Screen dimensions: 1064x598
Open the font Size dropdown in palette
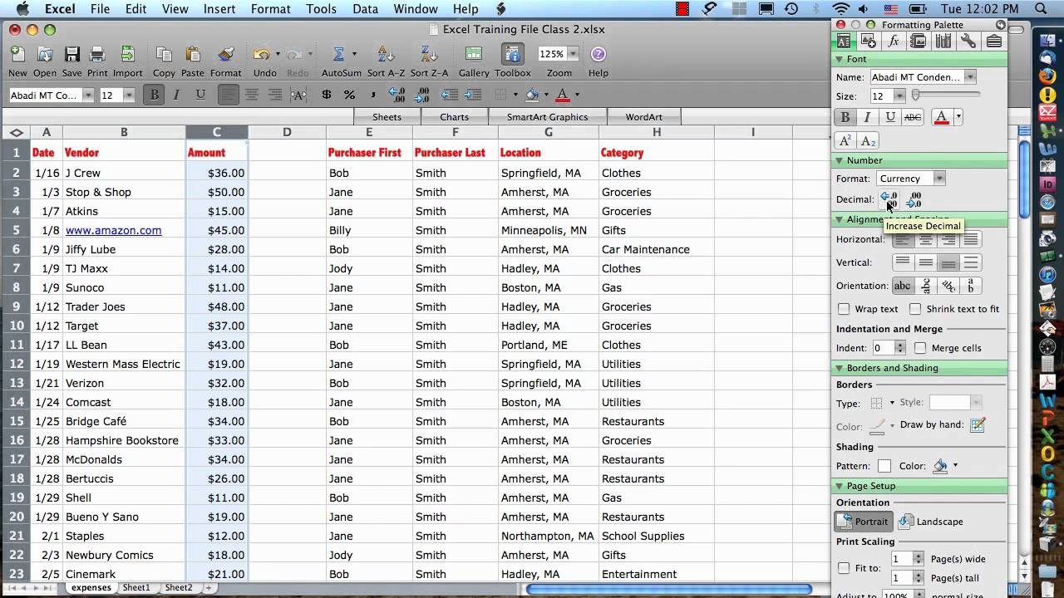tap(899, 96)
